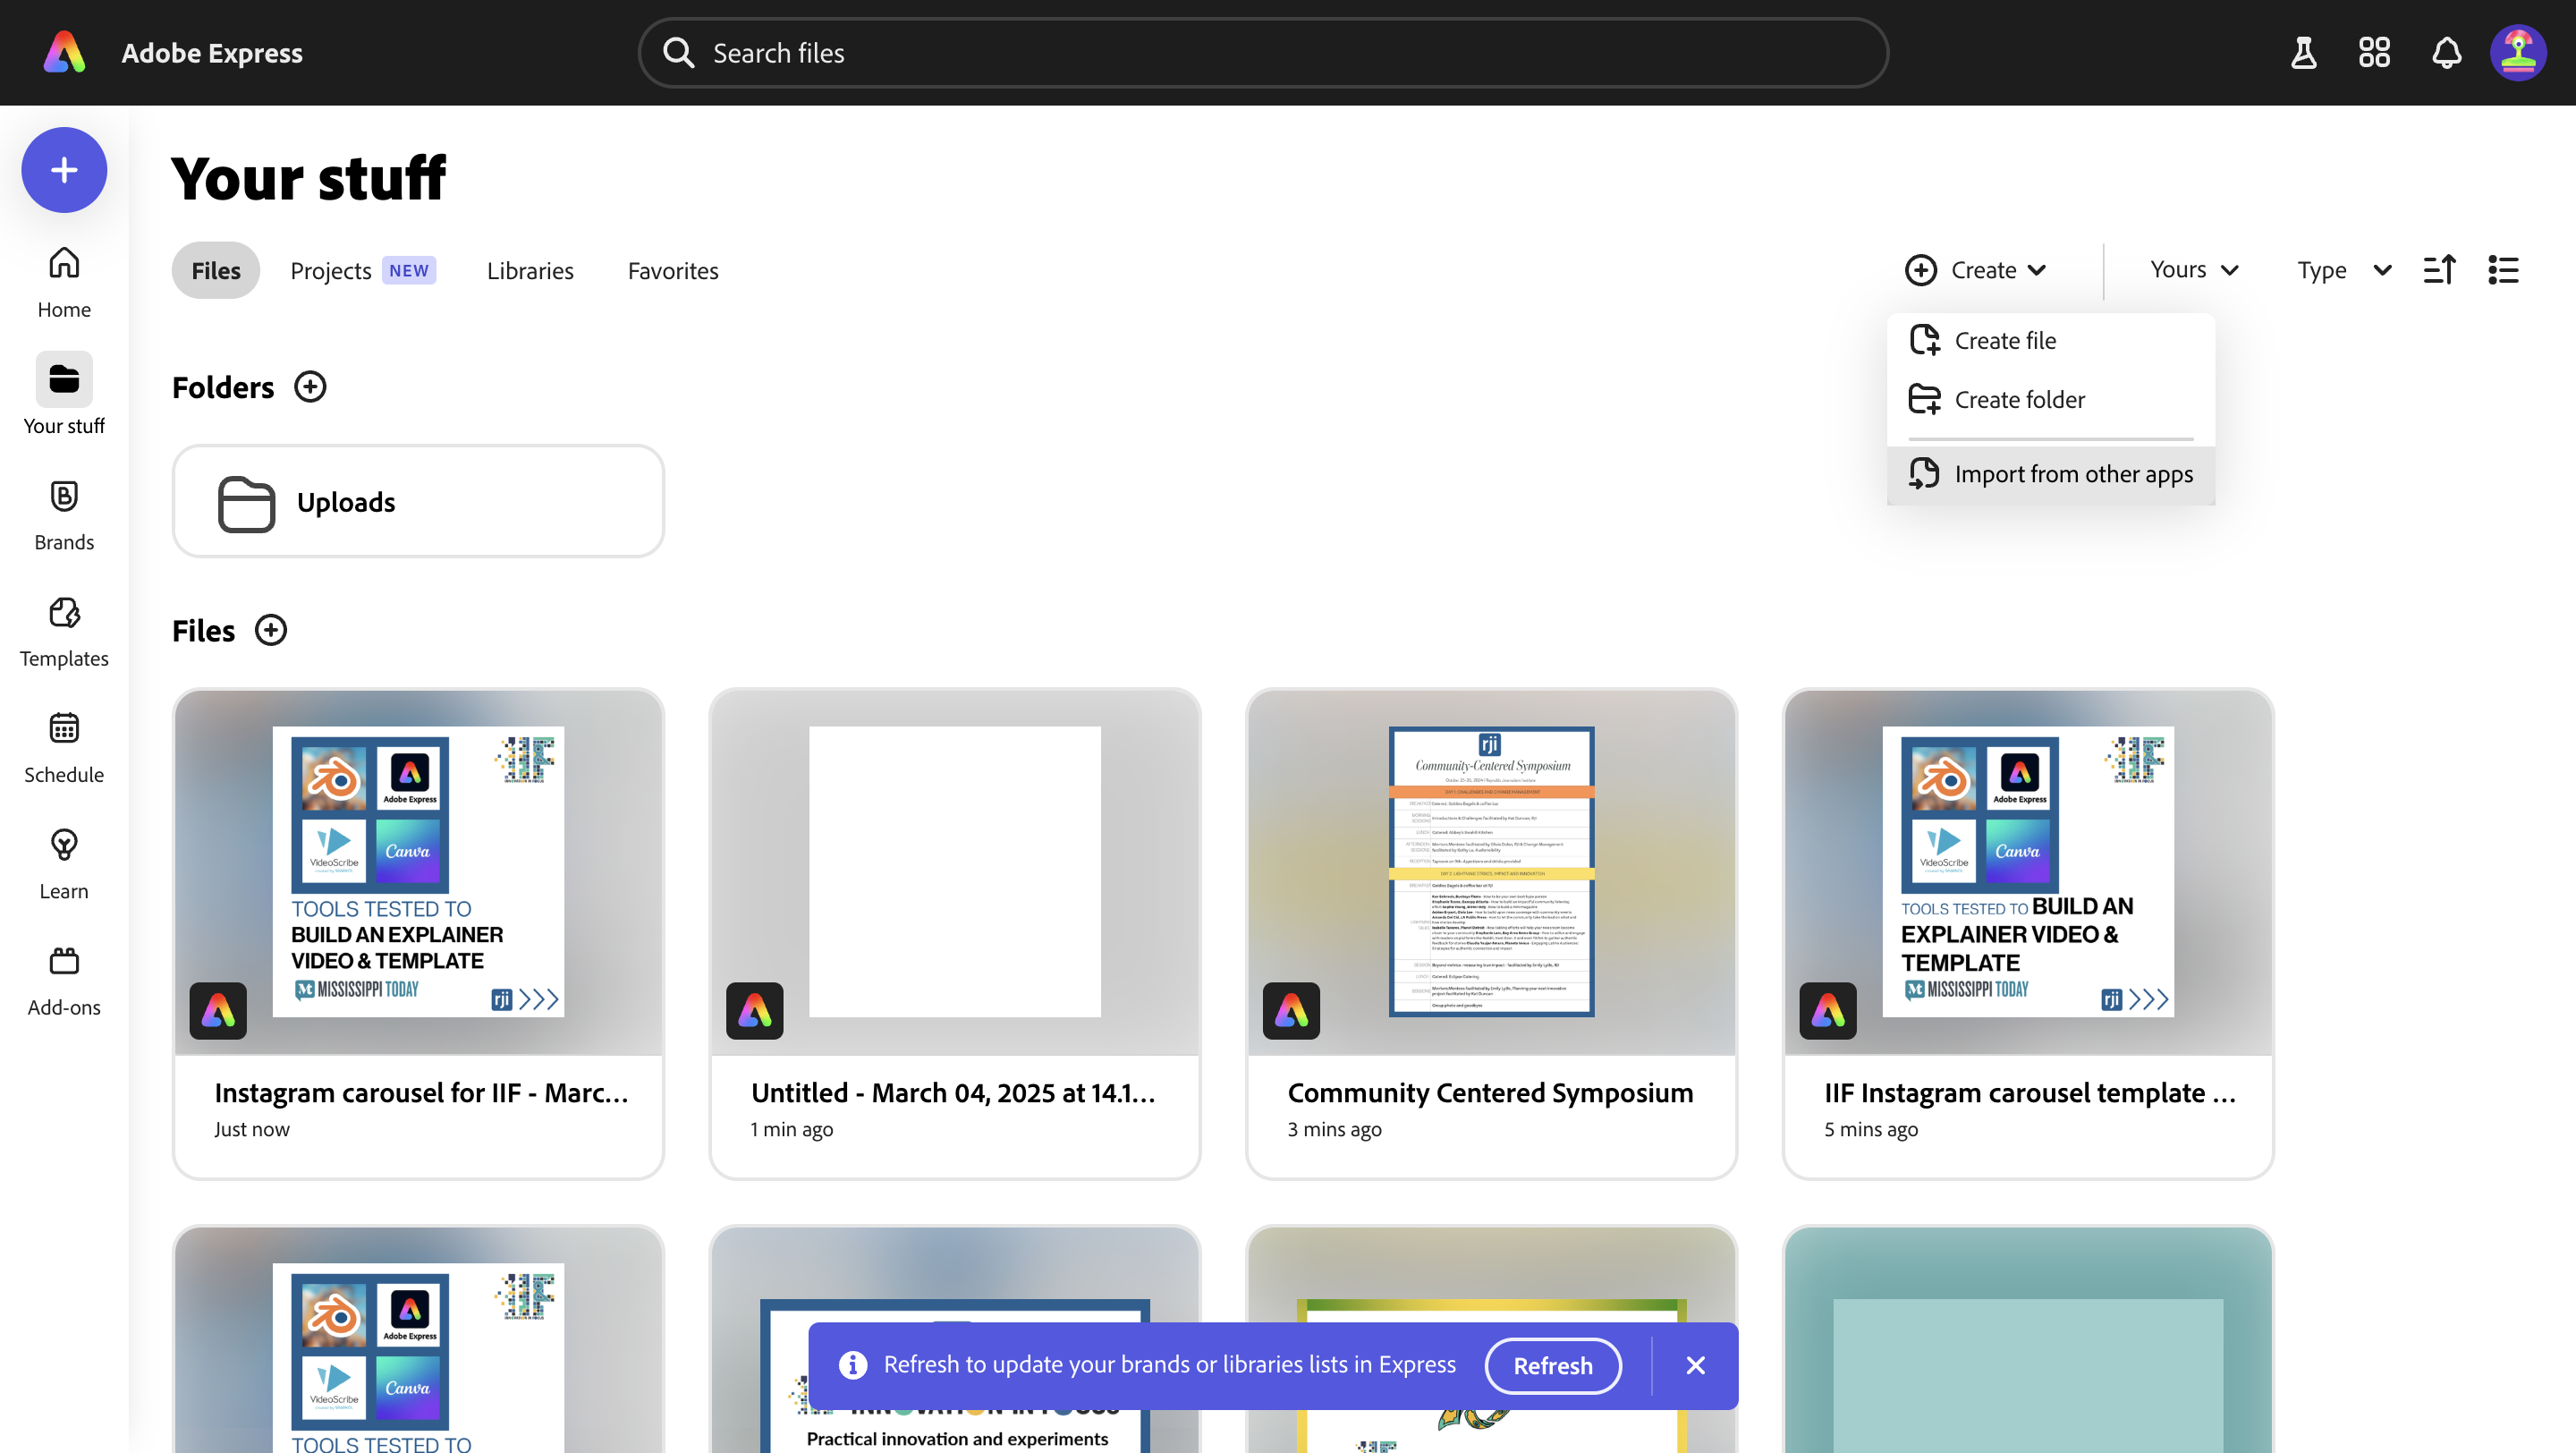The image size is (2576, 1453).
Task: Click the purple plus button to create new
Action: click(63, 170)
